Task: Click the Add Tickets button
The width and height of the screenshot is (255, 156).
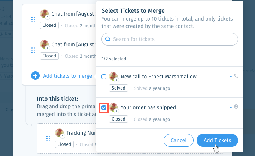Action: [217, 140]
